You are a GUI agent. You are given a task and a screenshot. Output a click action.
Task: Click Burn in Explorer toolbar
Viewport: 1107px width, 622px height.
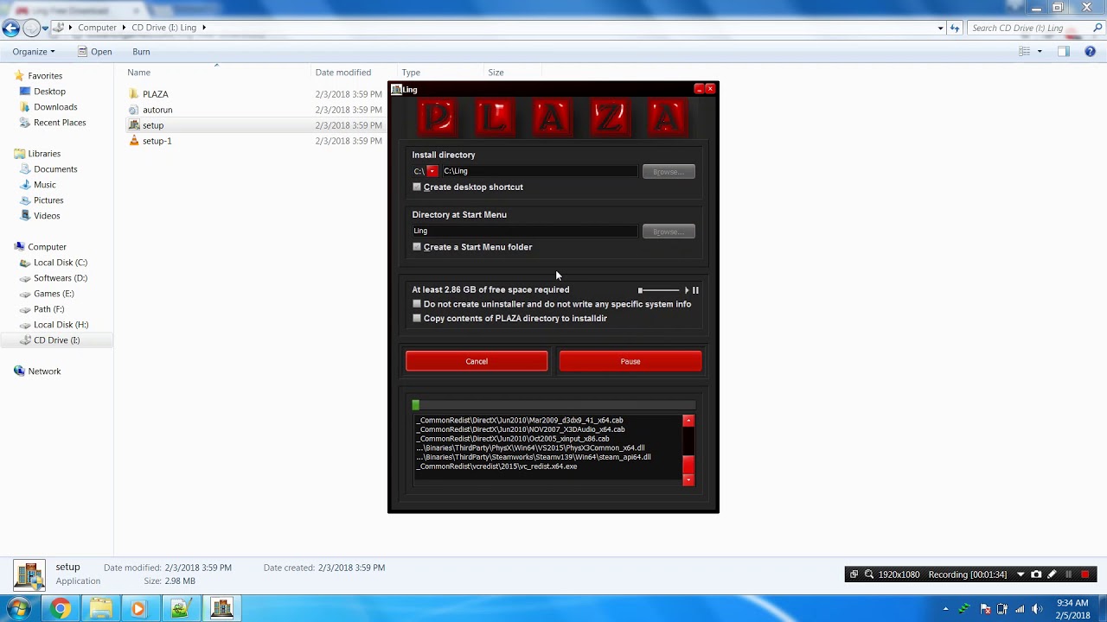click(141, 52)
